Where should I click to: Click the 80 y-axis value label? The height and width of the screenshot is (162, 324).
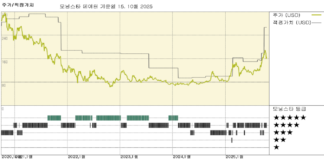tap(4, 85)
